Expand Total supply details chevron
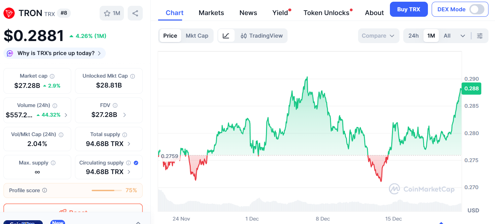Screen dimensions: 495x224 tap(129, 144)
